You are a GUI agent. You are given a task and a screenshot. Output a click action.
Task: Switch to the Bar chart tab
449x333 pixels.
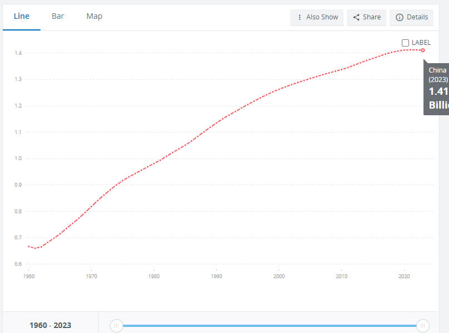(58, 16)
